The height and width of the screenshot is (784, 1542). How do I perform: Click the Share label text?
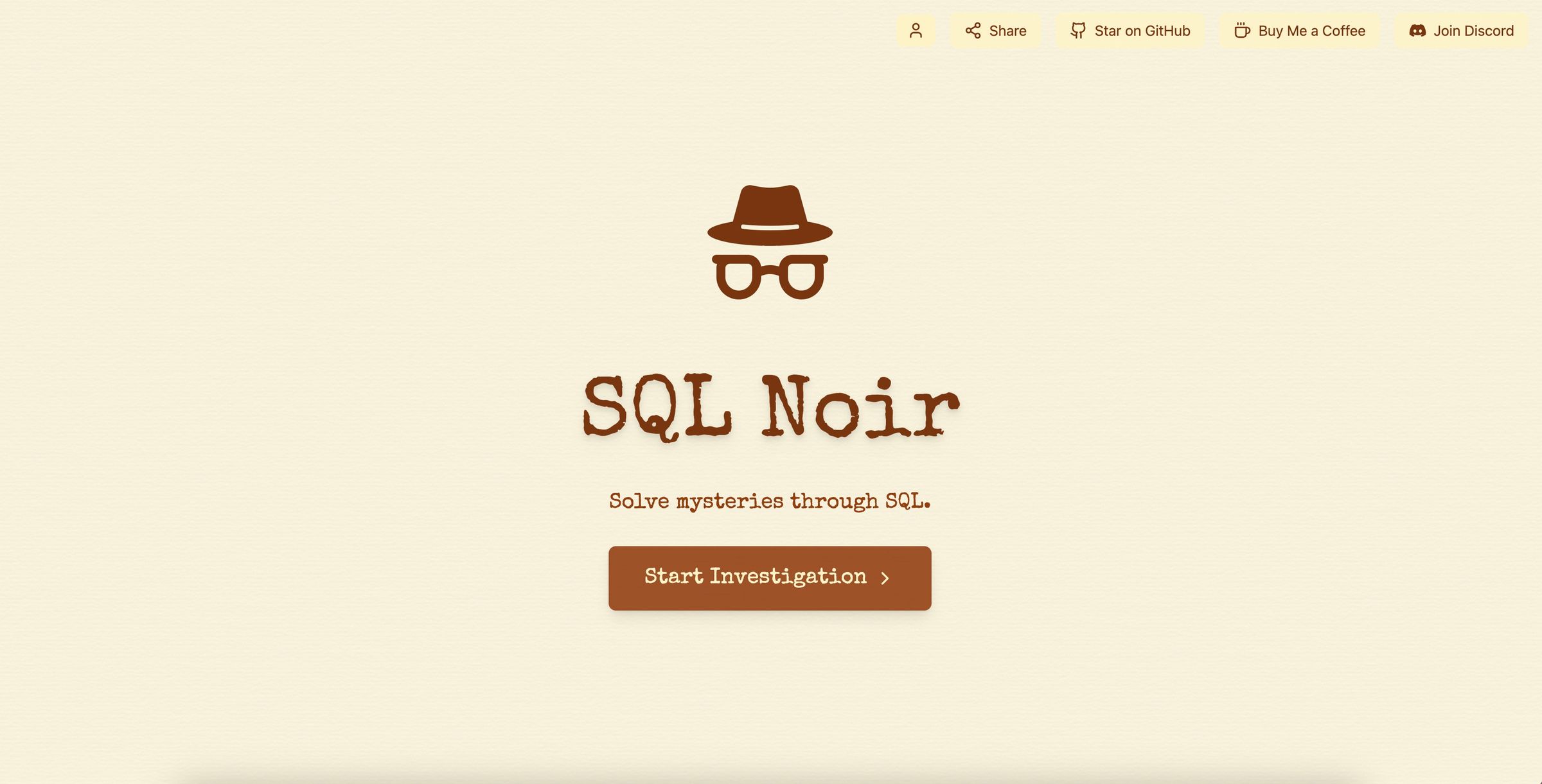tap(1008, 30)
